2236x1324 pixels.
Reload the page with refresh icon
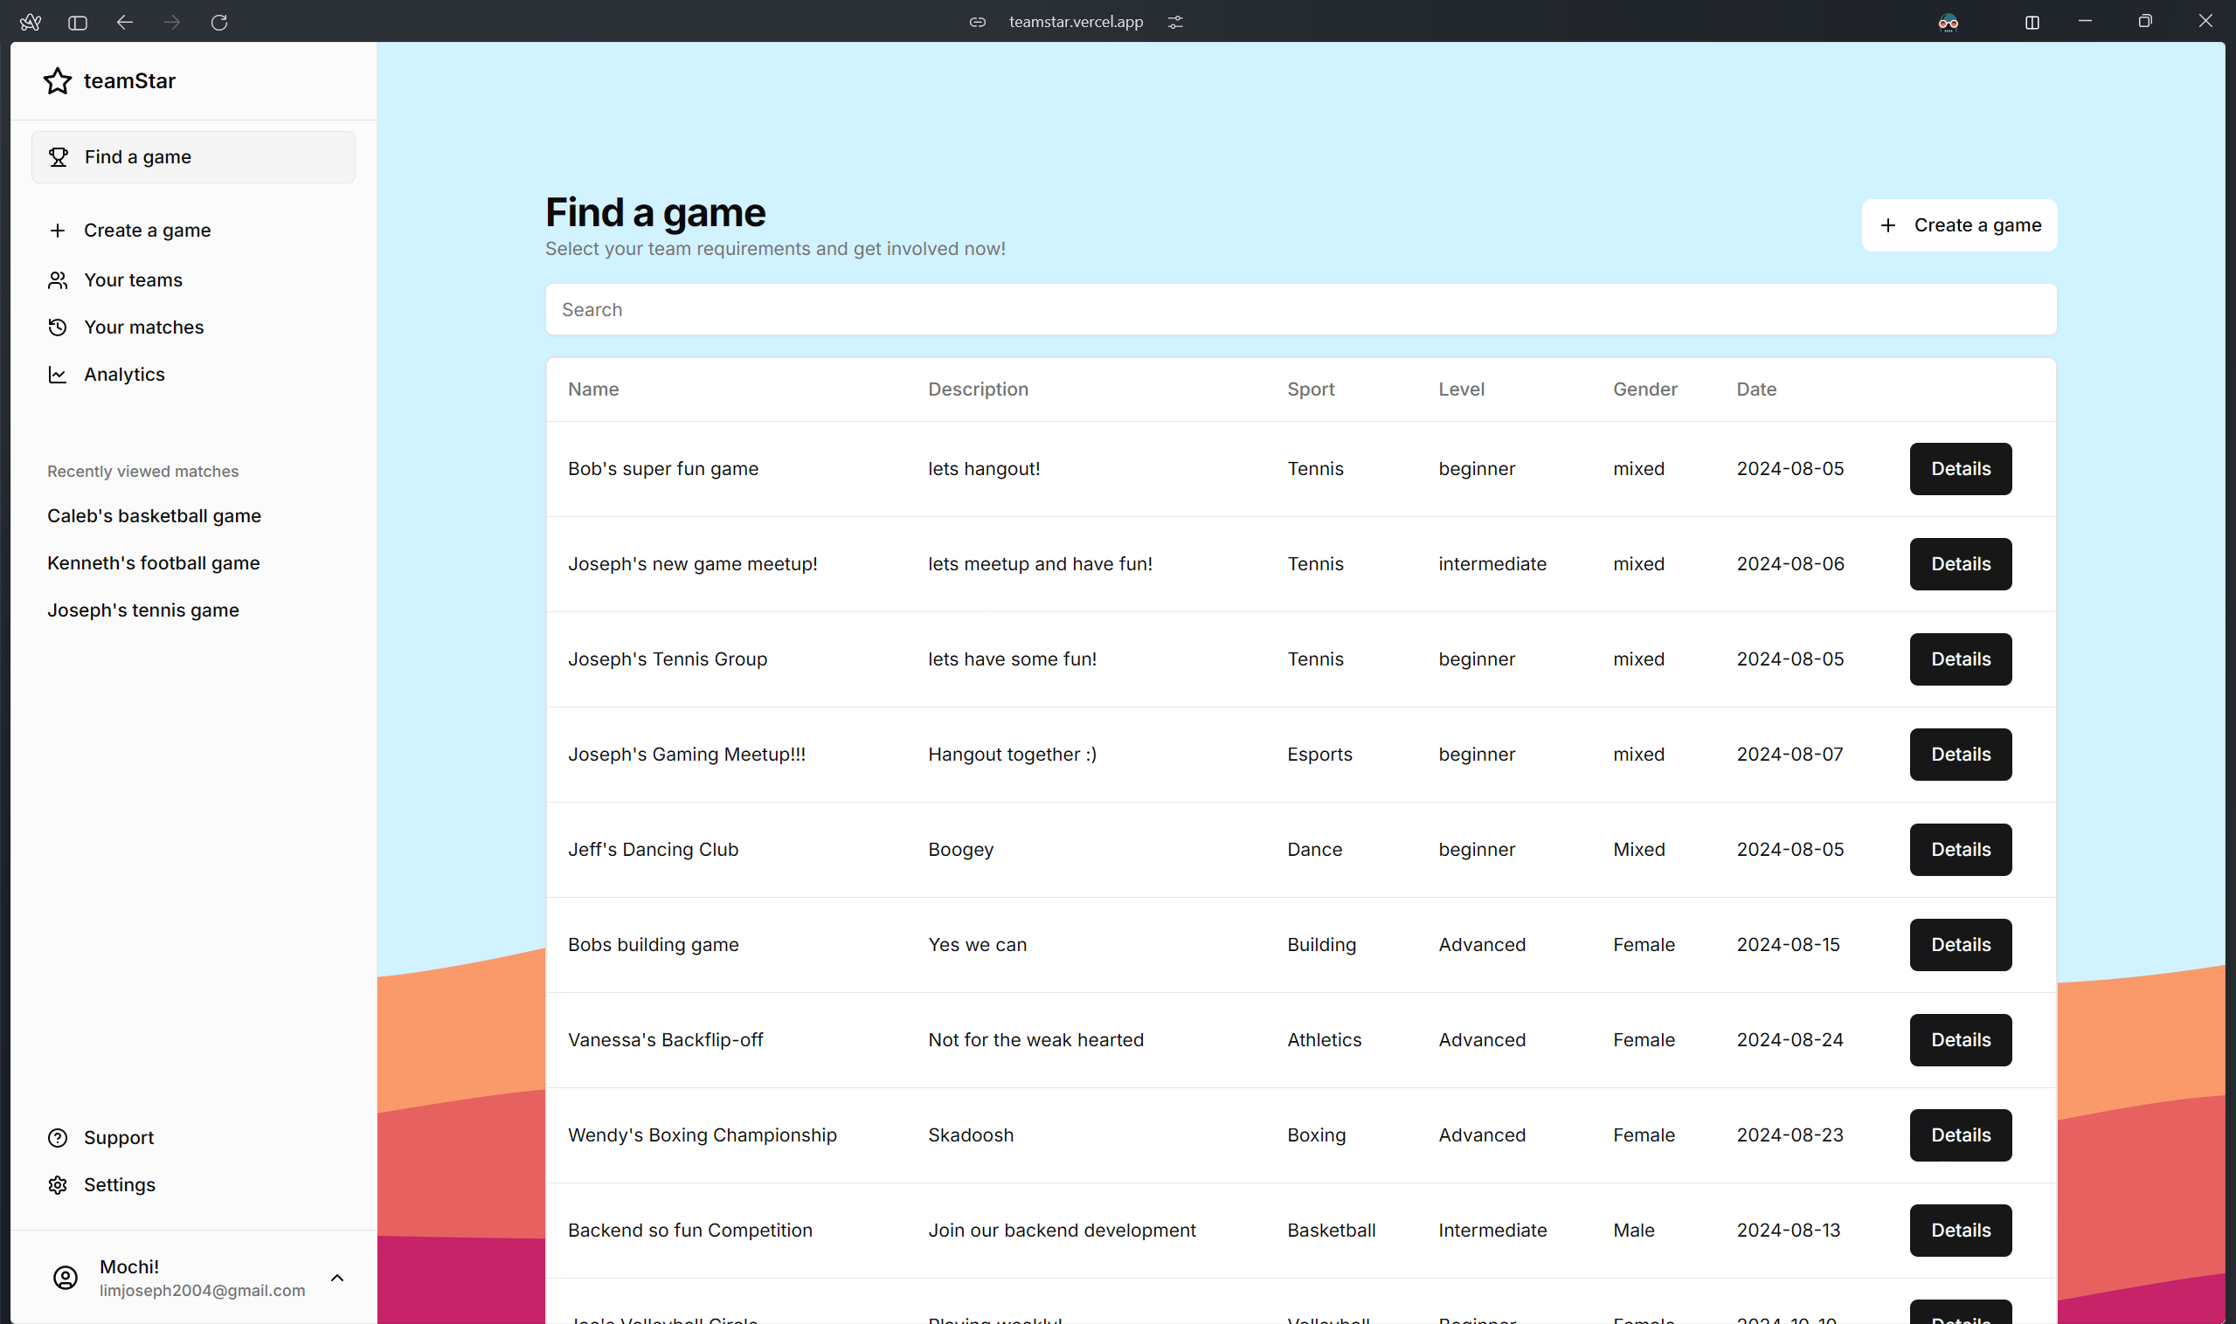coord(218,23)
